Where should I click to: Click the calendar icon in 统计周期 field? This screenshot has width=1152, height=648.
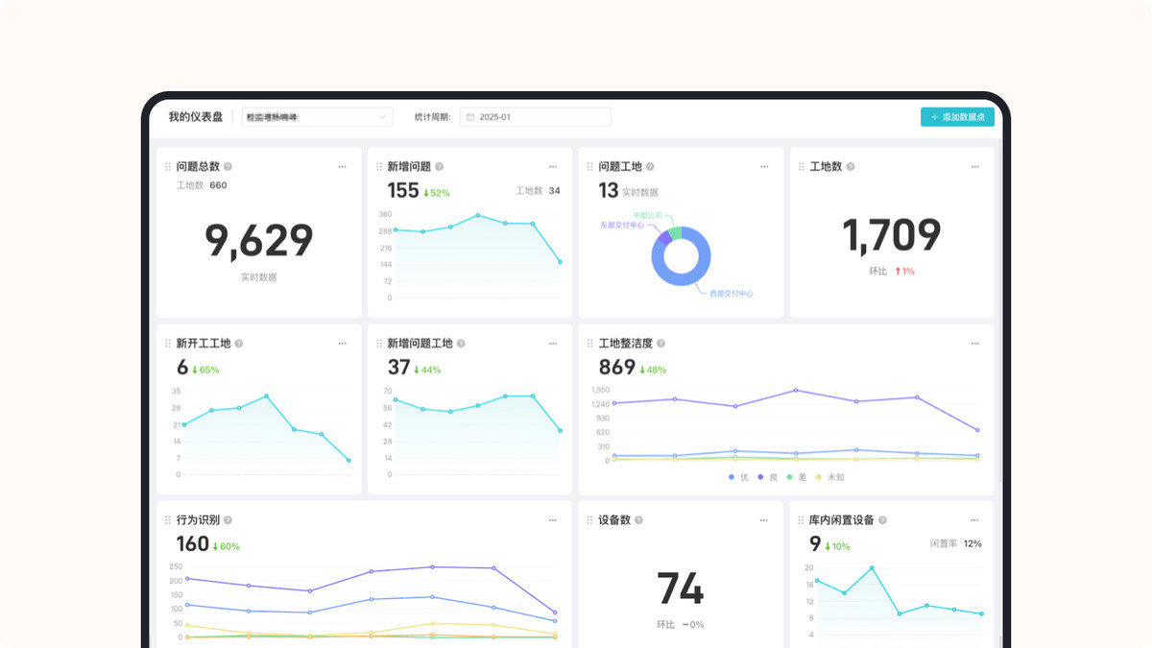coord(471,117)
